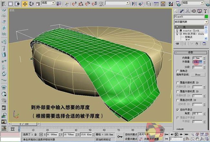Toggle the 3D Snaps magnet icon
210x142 pixels.
coord(74,4)
